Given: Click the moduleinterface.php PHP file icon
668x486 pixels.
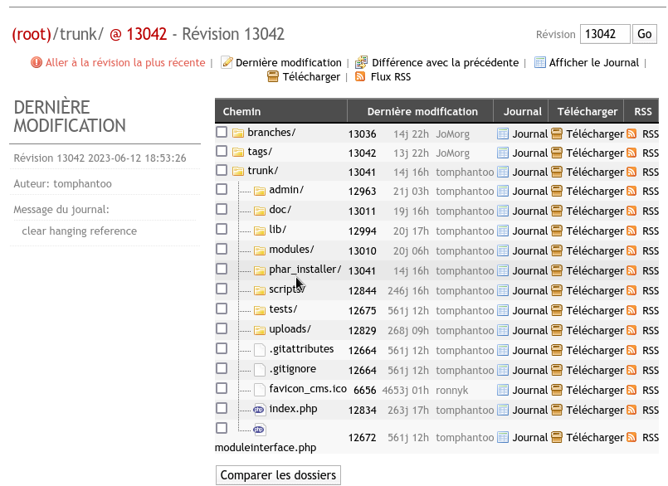Looking at the screenshot, I should tap(259, 430).
